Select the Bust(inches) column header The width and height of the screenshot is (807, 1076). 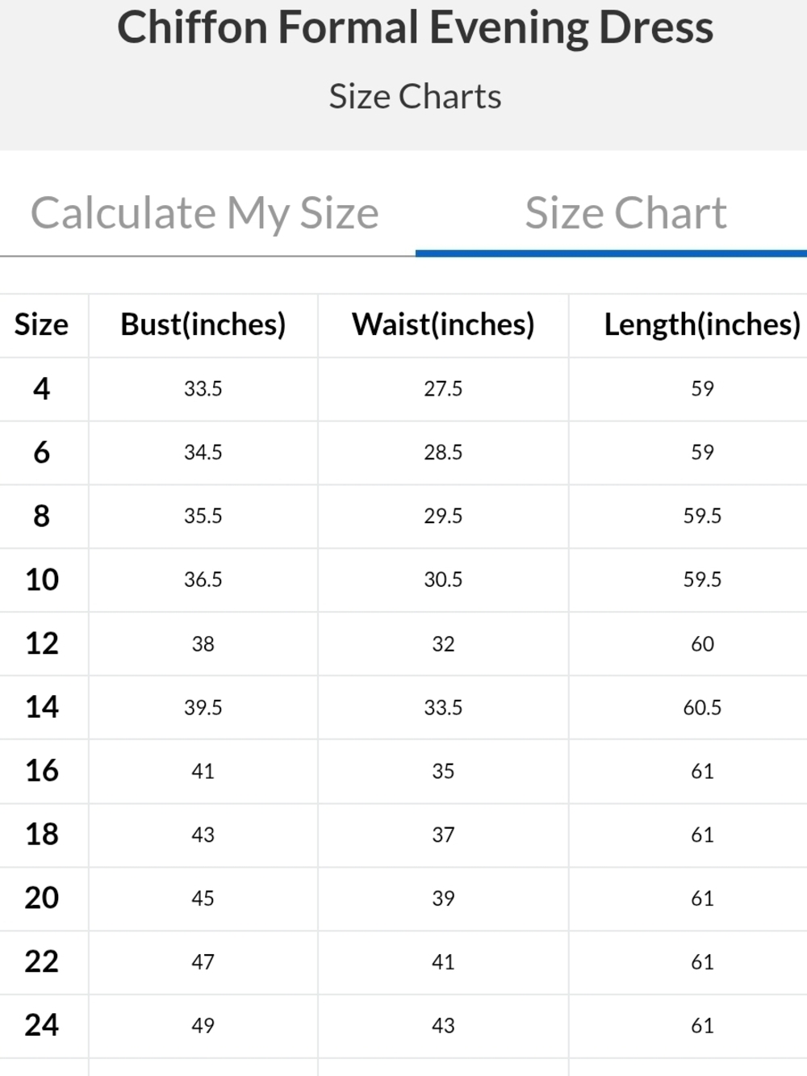[x=203, y=324]
